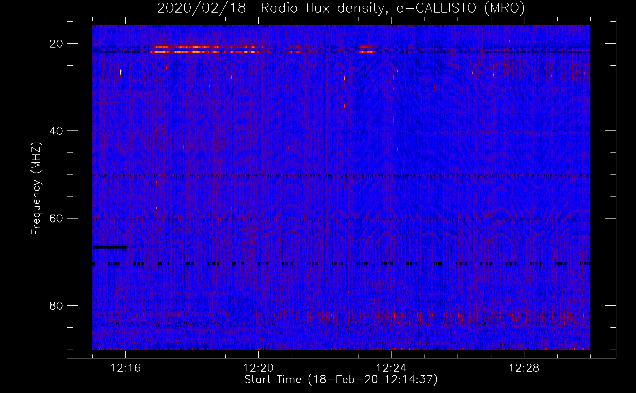This screenshot has height=393, width=636.
Task: Select the 12:28 time tick label
Action: 524,368
